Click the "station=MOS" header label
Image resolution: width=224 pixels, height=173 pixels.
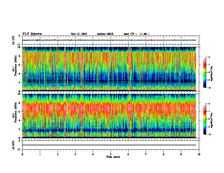pyautogui.click(x=105, y=34)
